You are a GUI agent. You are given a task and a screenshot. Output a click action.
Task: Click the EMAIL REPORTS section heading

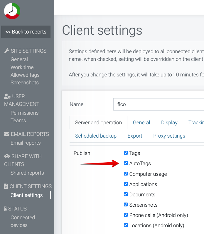(30, 134)
